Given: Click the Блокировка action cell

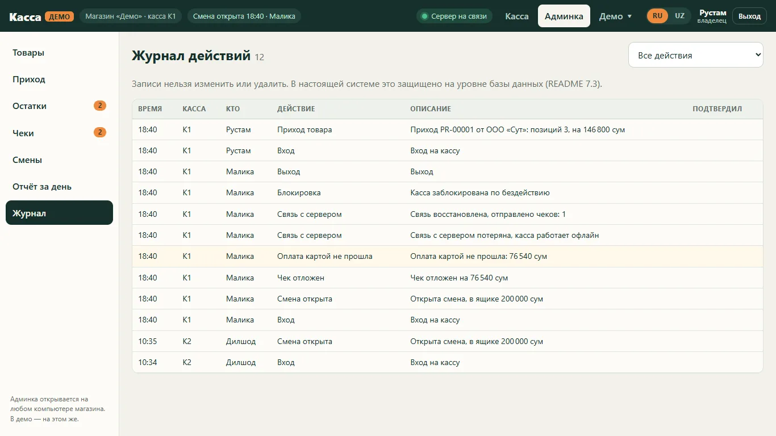Looking at the screenshot, I should coord(299,192).
